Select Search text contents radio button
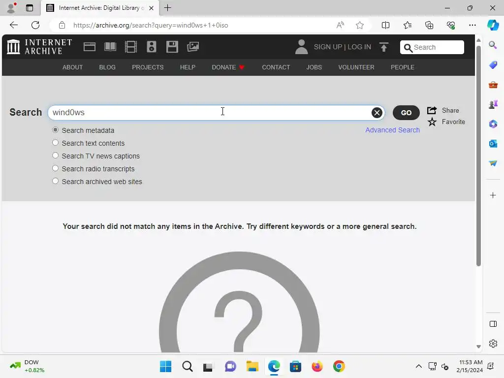The height and width of the screenshot is (378, 504). point(55,143)
